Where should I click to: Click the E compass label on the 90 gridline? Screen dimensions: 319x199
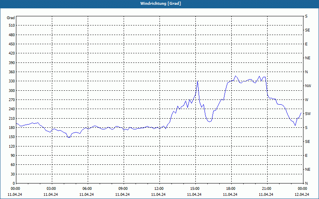point(306,156)
